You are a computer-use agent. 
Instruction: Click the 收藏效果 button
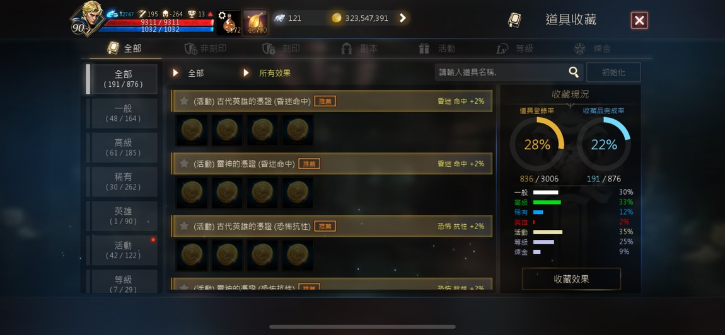[572, 279]
